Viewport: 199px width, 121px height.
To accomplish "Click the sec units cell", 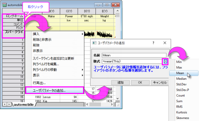I will (87, 20).
